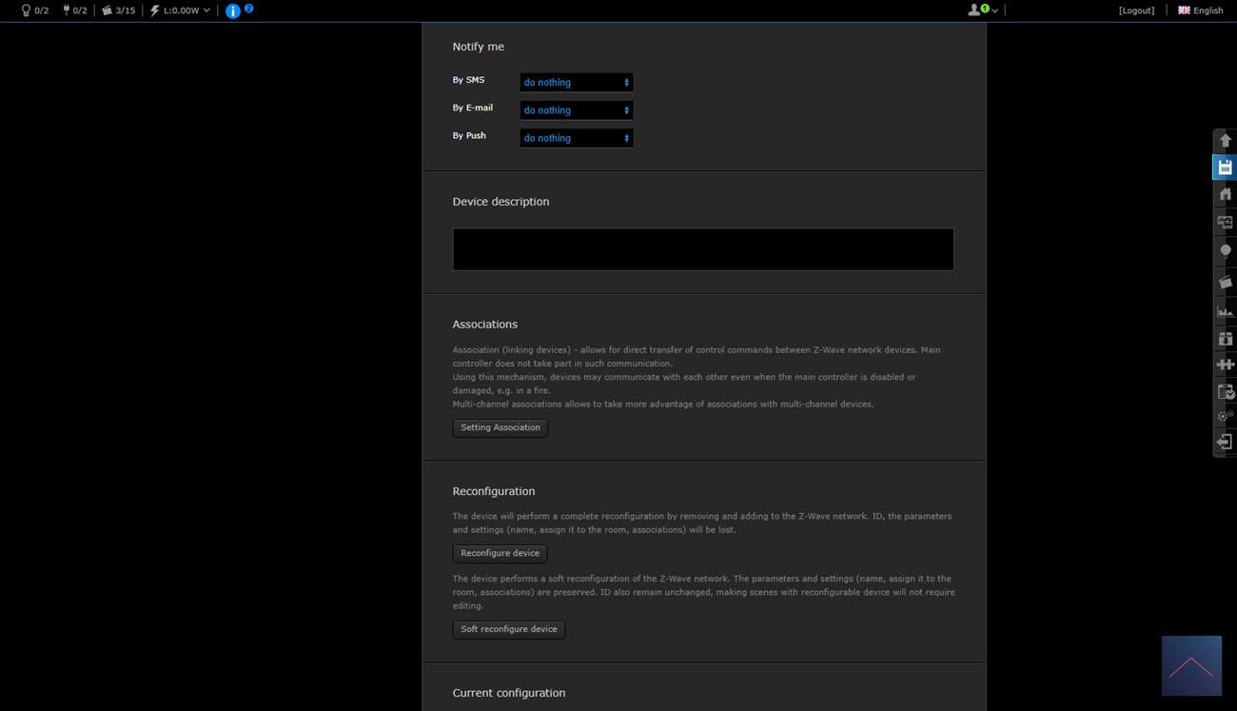Click the light bulb status icon
Screen dimensions: 1237x711
(x=26, y=10)
